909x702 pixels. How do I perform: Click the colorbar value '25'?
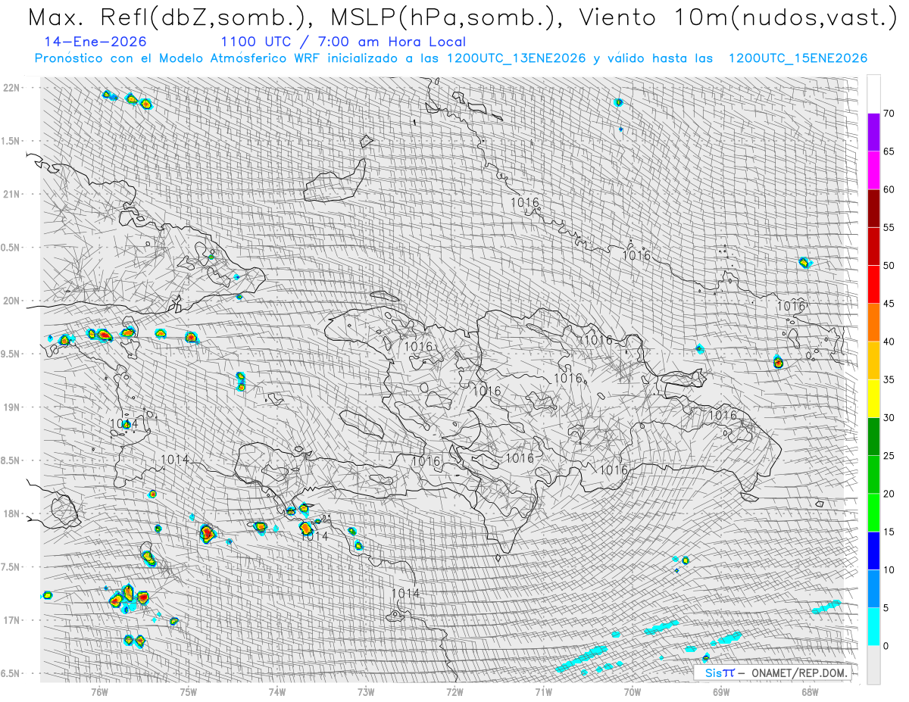point(889,456)
